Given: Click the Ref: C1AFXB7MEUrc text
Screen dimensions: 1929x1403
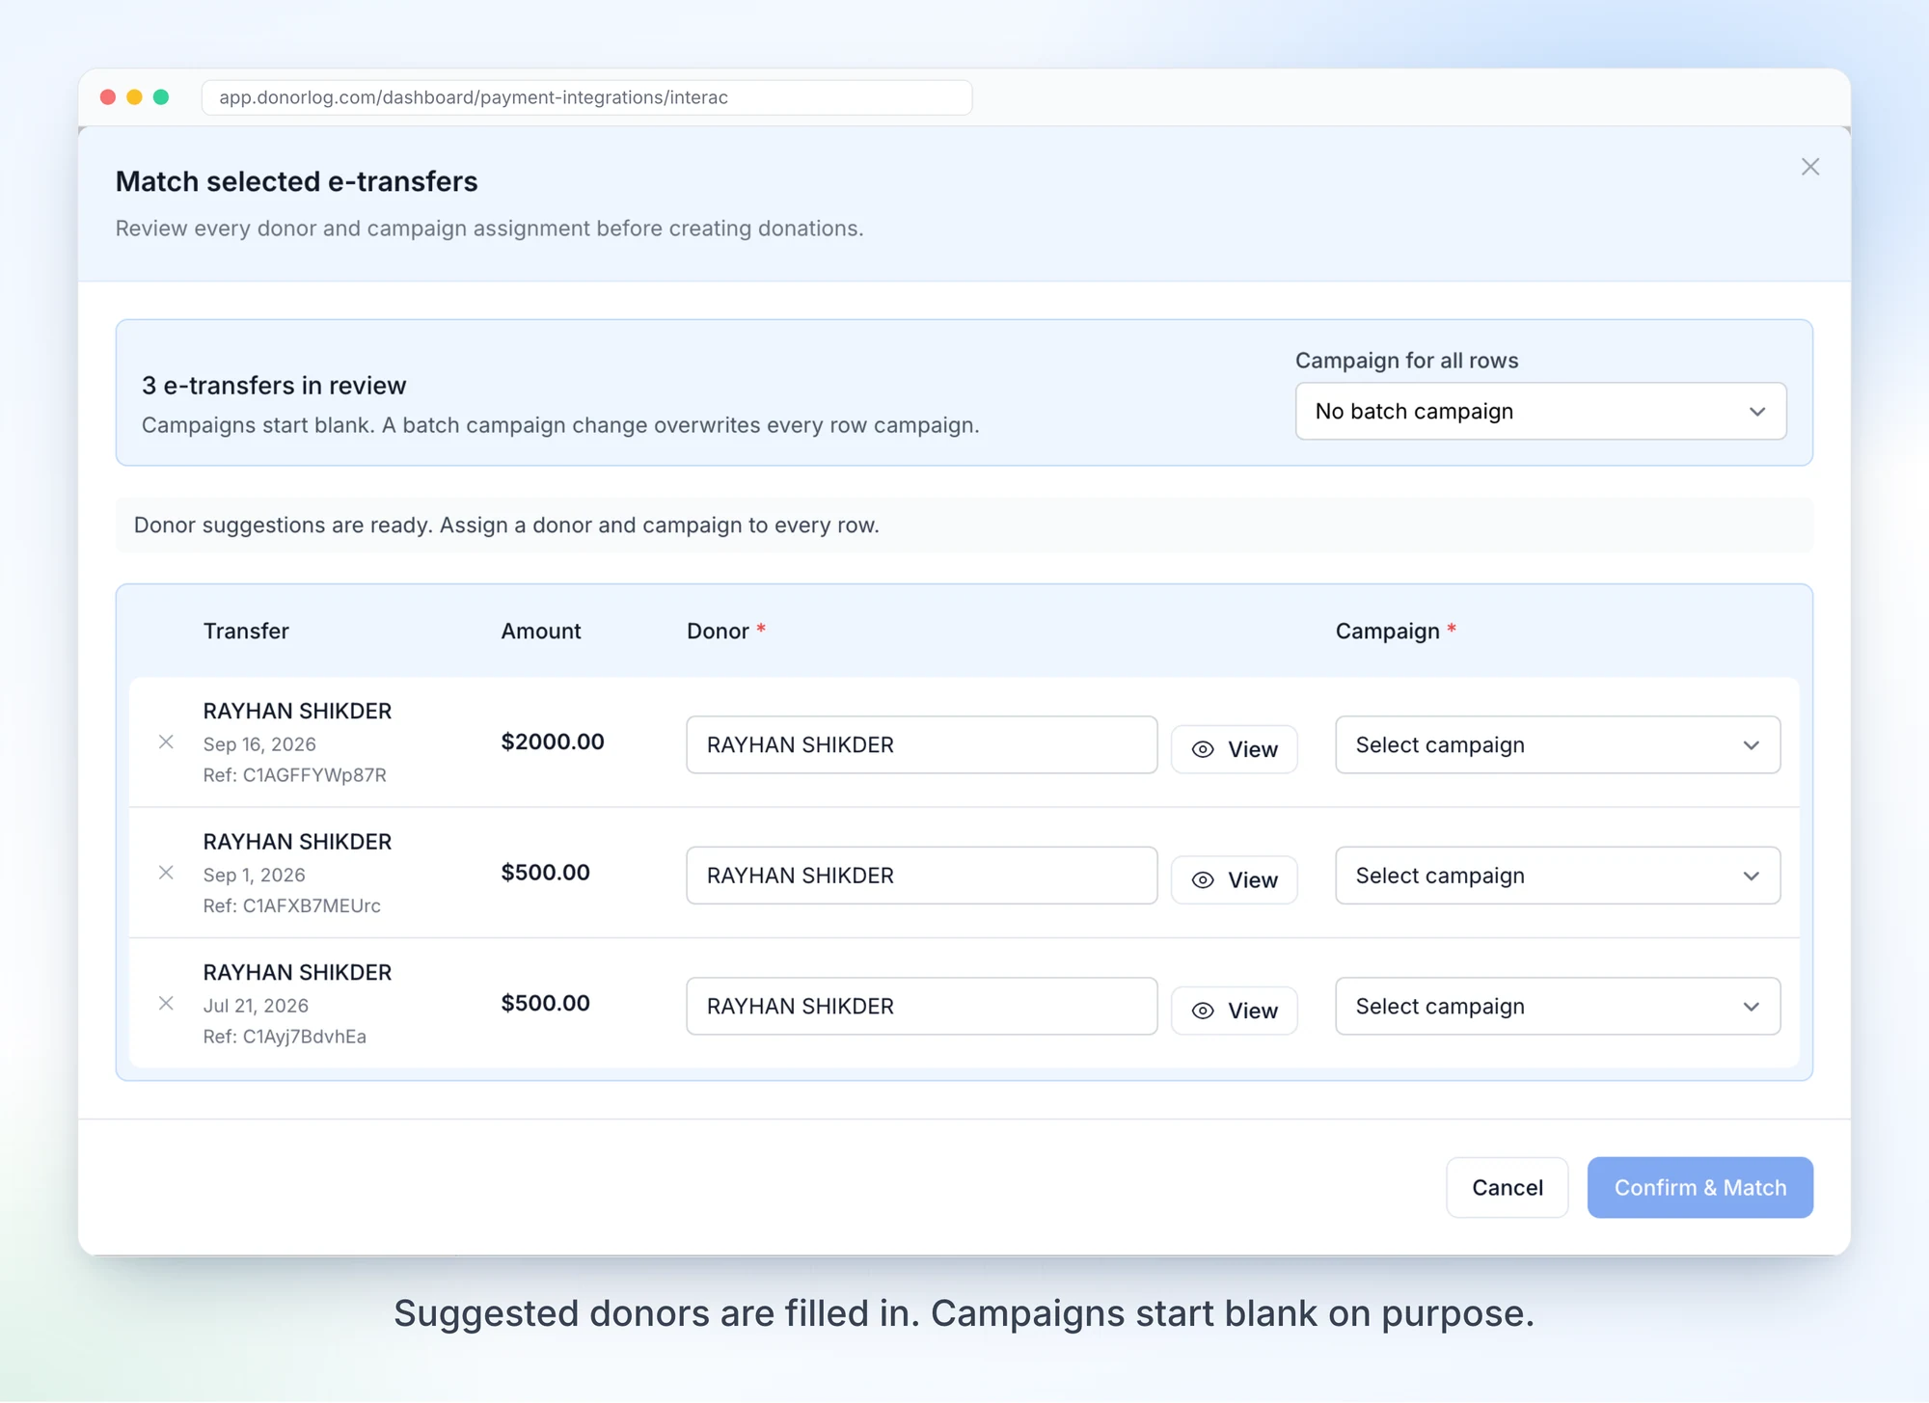Looking at the screenshot, I should (291, 905).
